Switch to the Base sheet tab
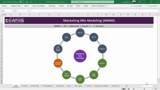This screenshot has height=90, width=160. pos(69,86)
